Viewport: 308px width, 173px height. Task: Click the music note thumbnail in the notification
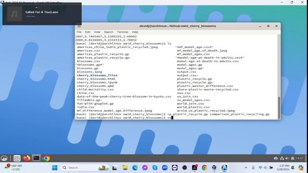pyautogui.click(x=14, y=14)
